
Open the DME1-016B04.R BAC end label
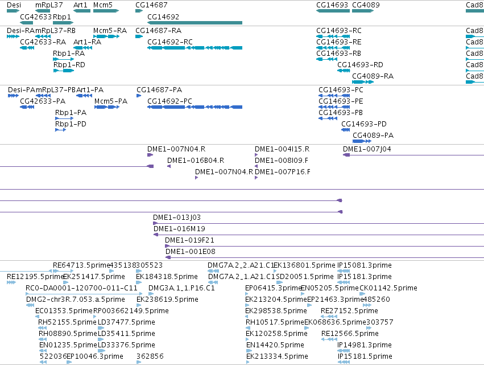(196, 161)
